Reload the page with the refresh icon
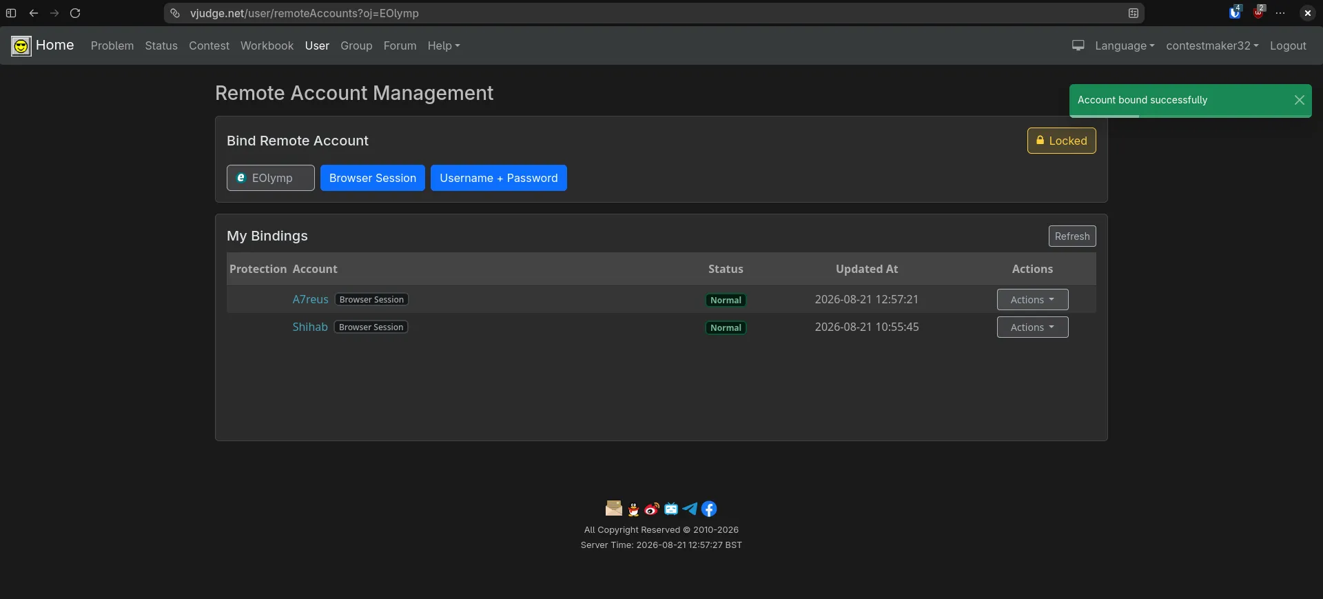 coord(75,13)
